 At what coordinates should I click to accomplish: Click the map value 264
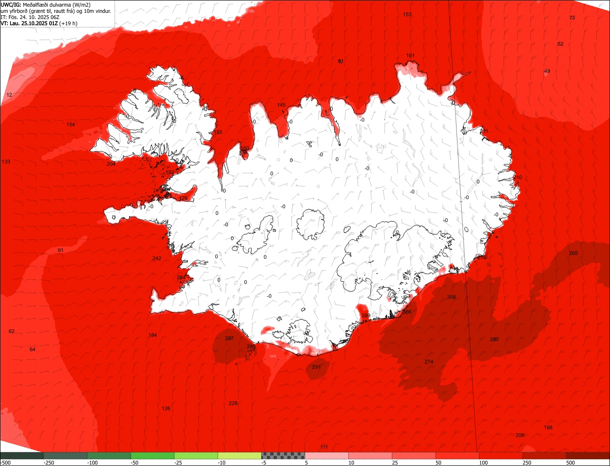point(181,277)
